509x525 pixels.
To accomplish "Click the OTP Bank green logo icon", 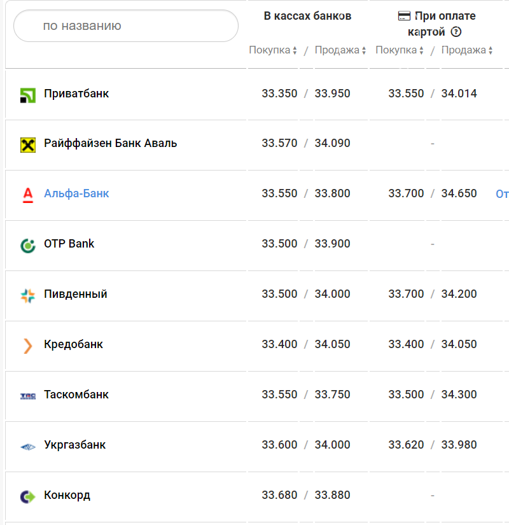I will pyautogui.click(x=28, y=246).
